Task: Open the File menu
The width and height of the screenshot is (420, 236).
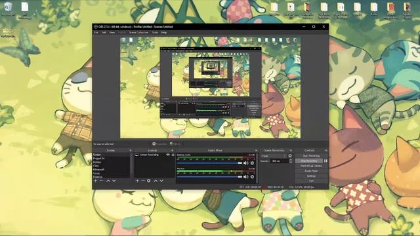Action: tap(96, 32)
